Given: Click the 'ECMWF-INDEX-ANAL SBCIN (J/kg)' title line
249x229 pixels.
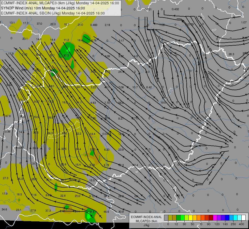Looking at the screenshot, I should tap(53, 13).
